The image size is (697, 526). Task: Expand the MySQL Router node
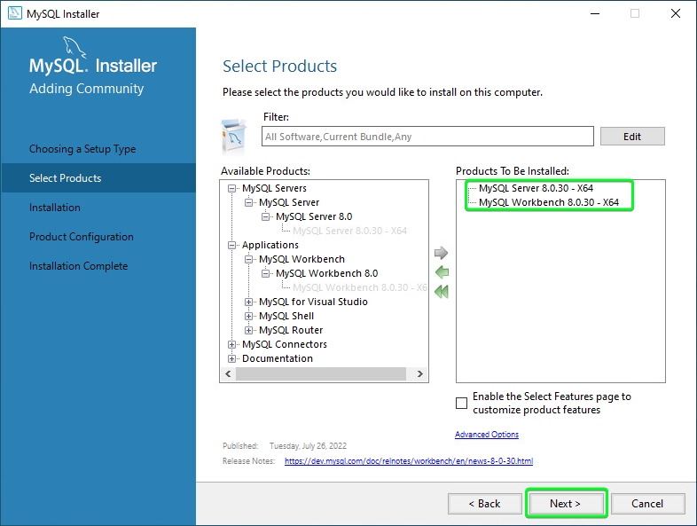coord(248,331)
